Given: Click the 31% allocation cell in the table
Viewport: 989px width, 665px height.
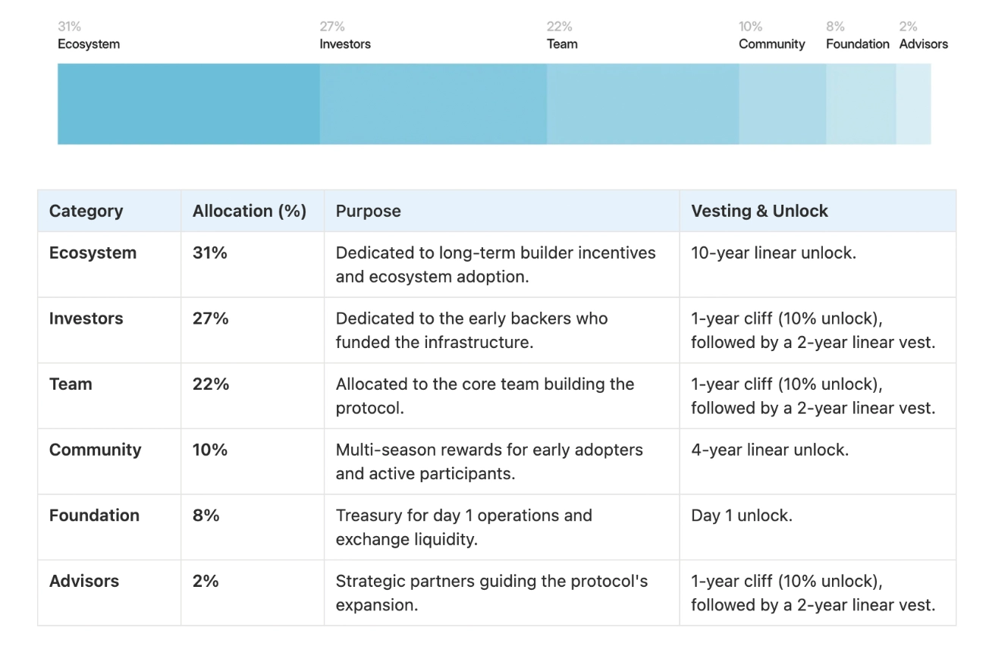Looking at the screenshot, I should coord(210,253).
